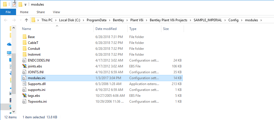Click the Topworks.ini file name

pyautogui.click(x=37, y=102)
